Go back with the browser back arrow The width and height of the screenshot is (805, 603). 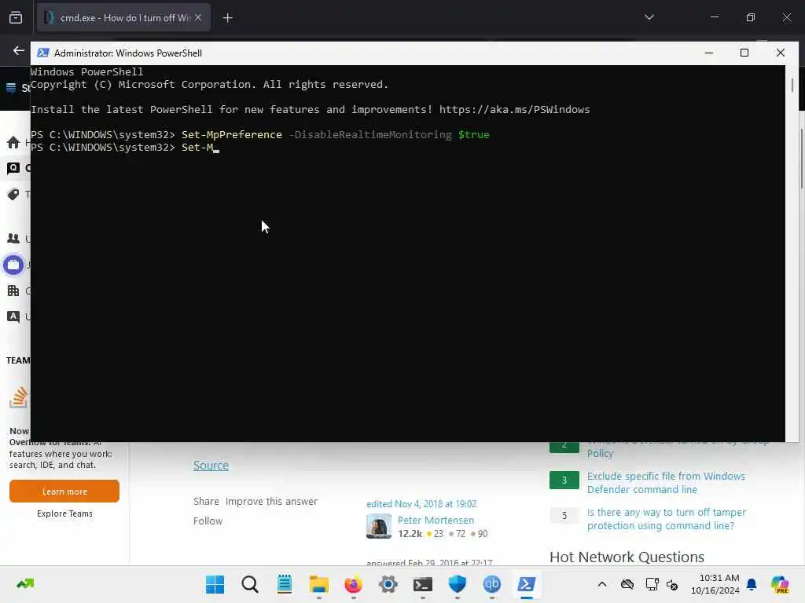19,50
